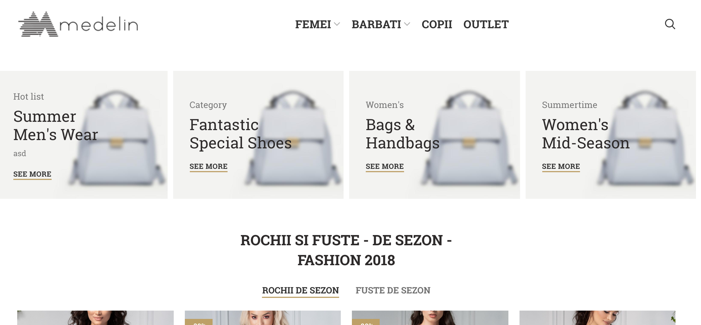Expand the FEMEI dropdown chevron

click(x=337, y=24)
